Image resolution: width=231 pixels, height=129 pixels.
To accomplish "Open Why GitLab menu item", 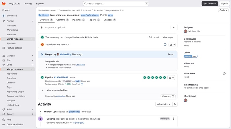I will click(x=14, y=3).
